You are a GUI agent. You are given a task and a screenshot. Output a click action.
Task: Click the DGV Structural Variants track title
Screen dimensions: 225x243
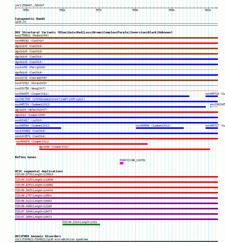coord(94,32)
